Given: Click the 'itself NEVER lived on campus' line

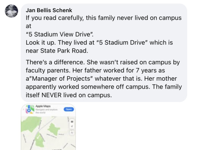Looking at the screenshot, I should (x=69, y=95).
